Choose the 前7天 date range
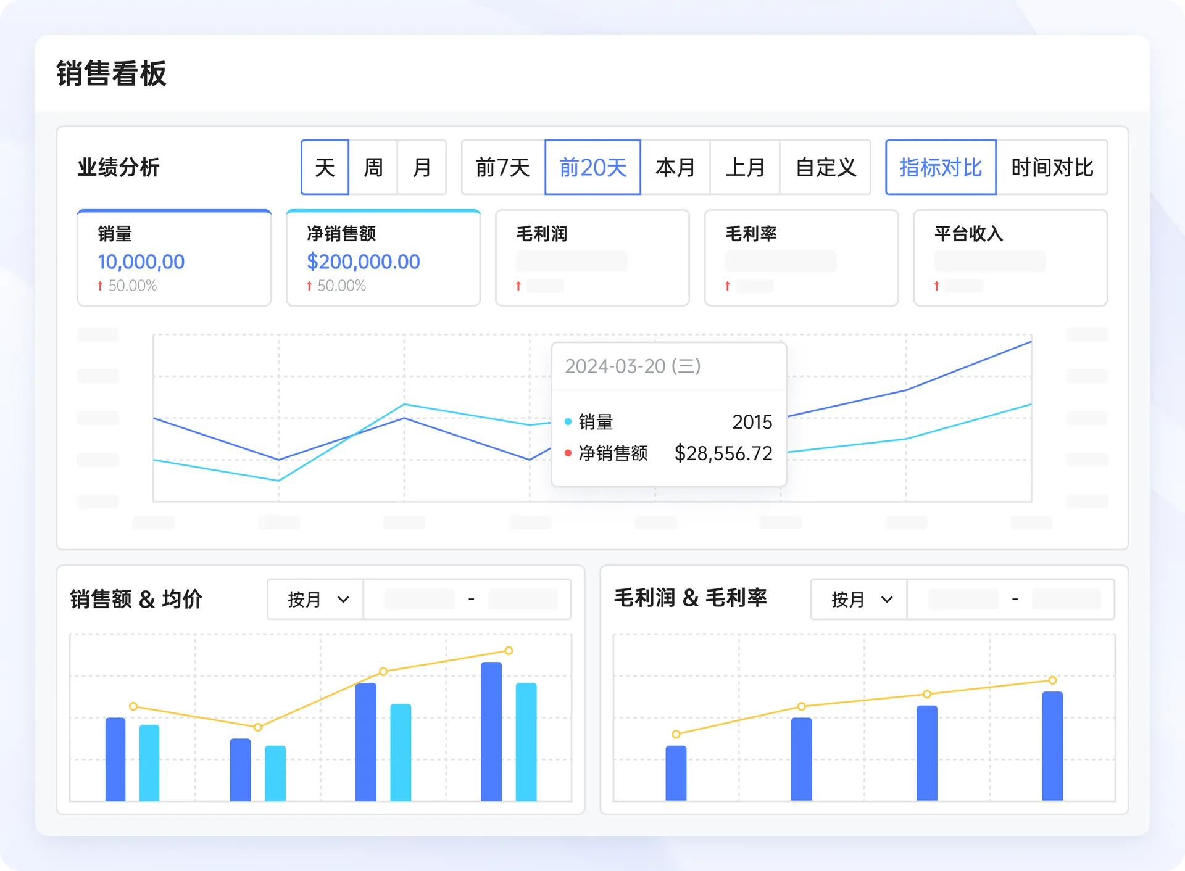Screen dimensions: 1185x871 pos(503,167)
